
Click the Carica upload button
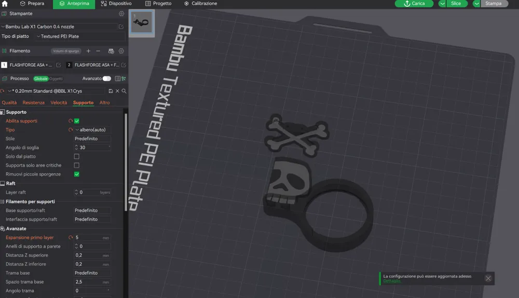414,4
